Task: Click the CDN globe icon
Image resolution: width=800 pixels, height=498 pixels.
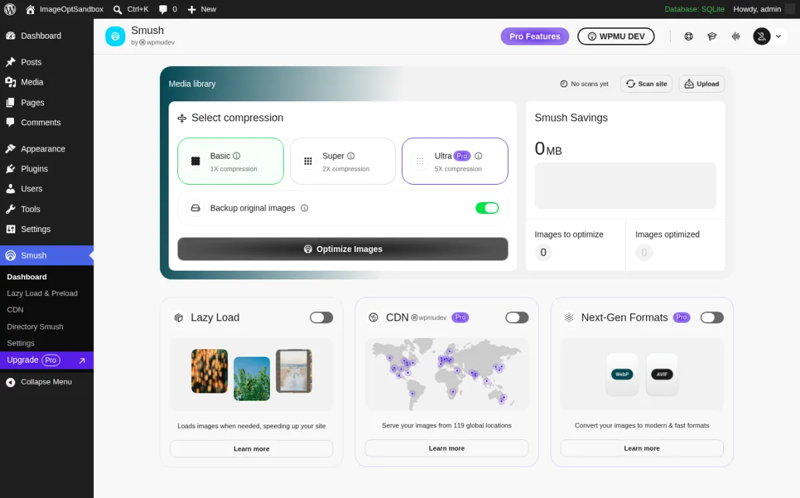Action: (373, 317)
